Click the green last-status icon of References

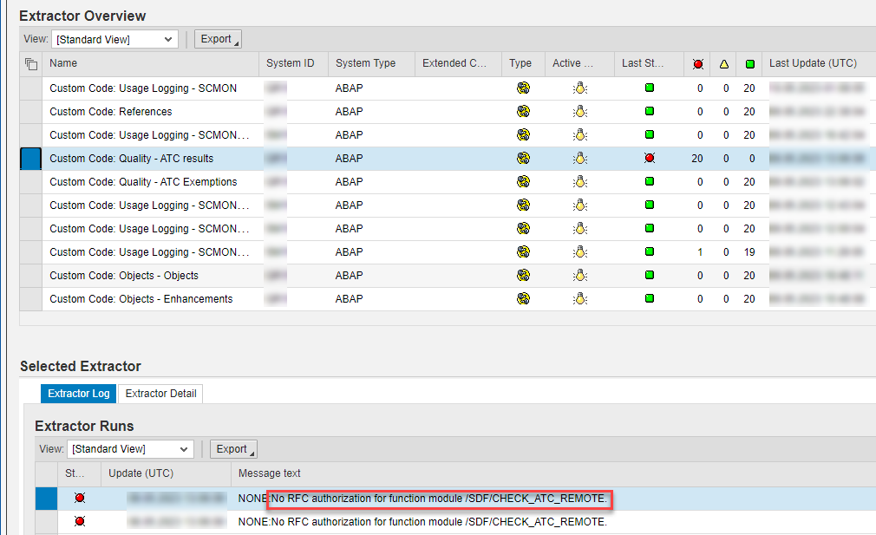pyautogui.click(x=649, y=111)
